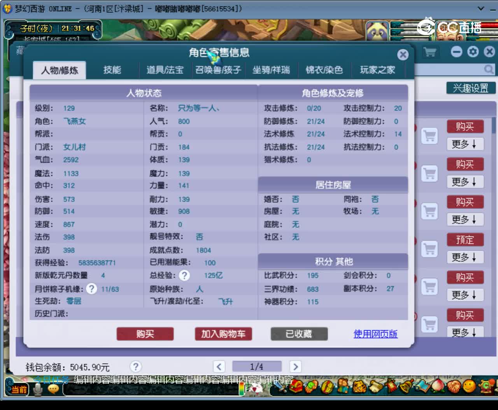The height and width of the screenshot is (410, 498).
Task: Expand the second 更多↓ option
Action: 465,182
